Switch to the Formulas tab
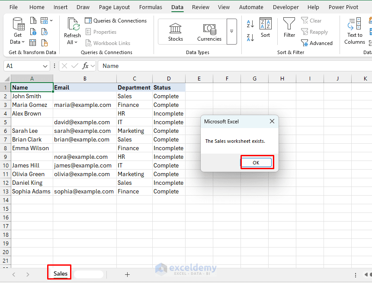Image resolution: width=372 pixels, height=283 pixels. coord(151,7)
